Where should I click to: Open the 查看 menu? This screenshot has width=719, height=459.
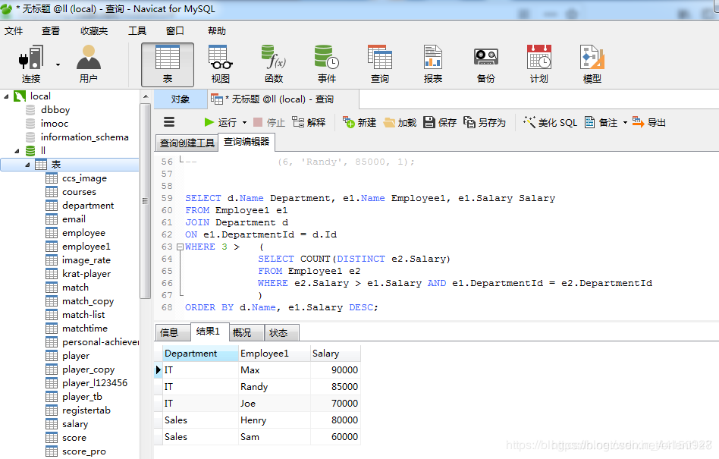tap(51, 30)
